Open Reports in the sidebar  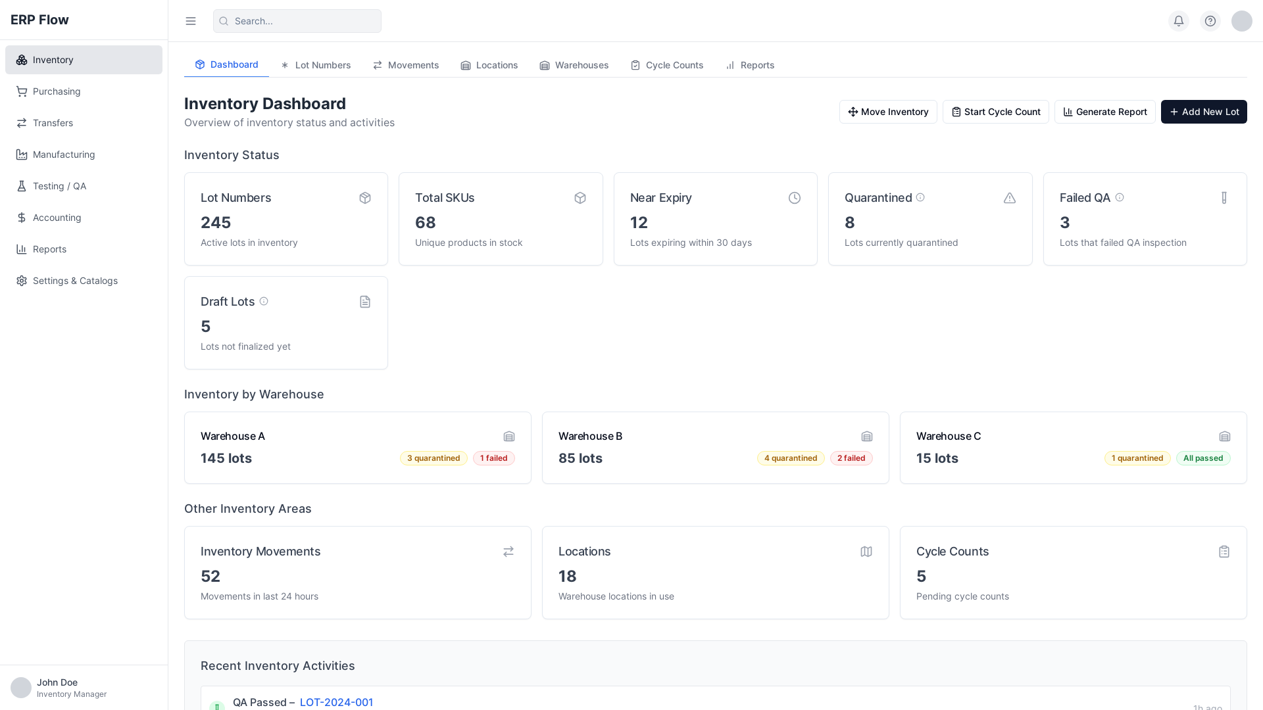[84, 249]
